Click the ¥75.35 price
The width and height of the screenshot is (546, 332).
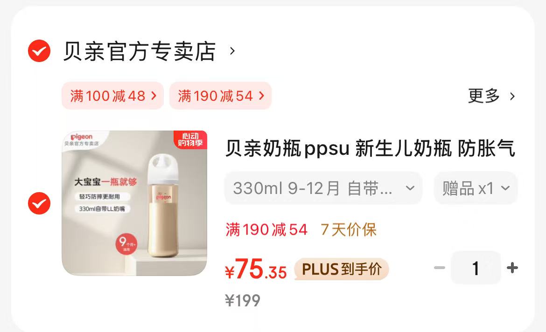pos(256,269)
